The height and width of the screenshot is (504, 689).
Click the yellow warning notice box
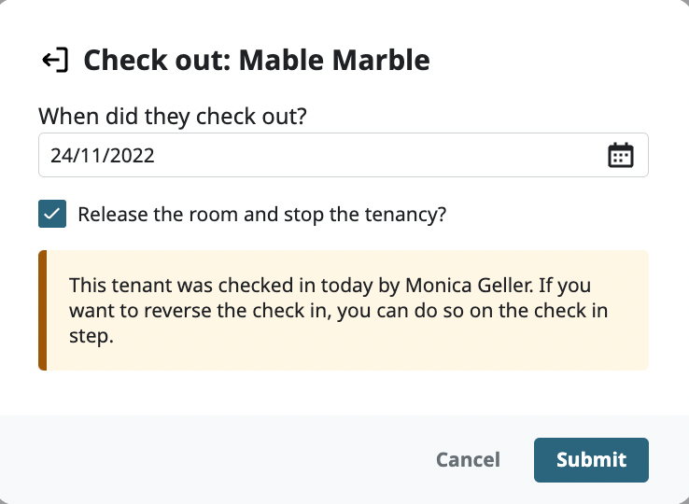click(x=345, y=311)
